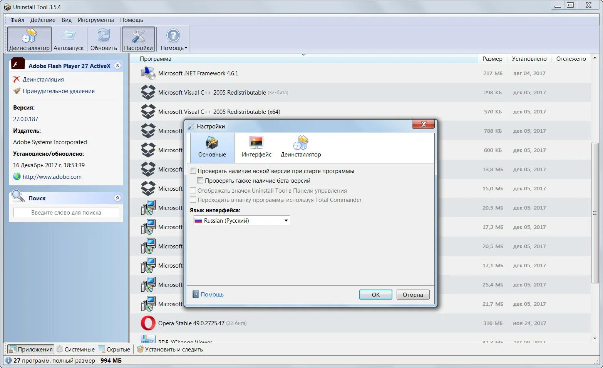This screenshot has width=603, height=368.
Task: Open the Автозапуск startup manager
Action: [x=69, y=39]
